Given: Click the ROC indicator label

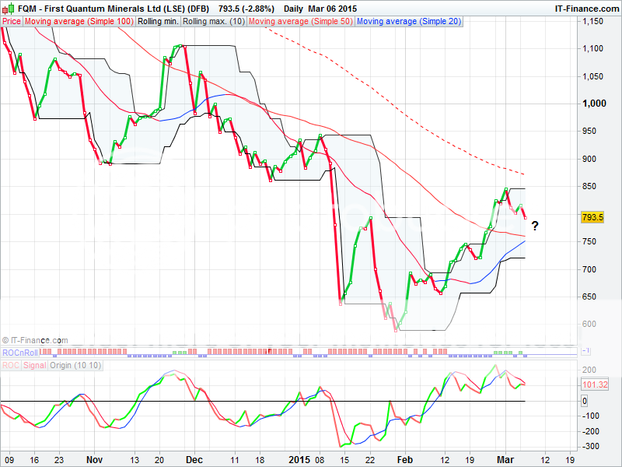Looking at the screenshot, I should [11, 364].
